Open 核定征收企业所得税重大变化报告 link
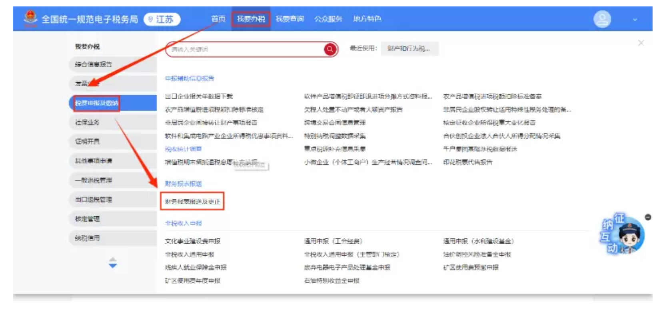 click(x=489, y=123)
